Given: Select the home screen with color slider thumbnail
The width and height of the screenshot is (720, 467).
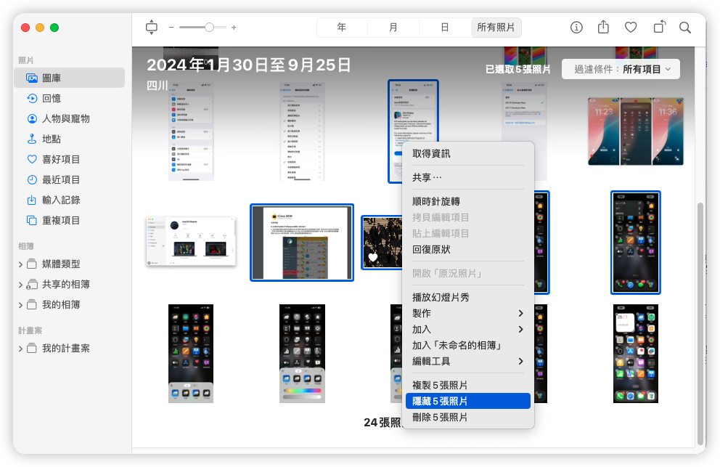Looking at the screenshot, I should (302, 354).
